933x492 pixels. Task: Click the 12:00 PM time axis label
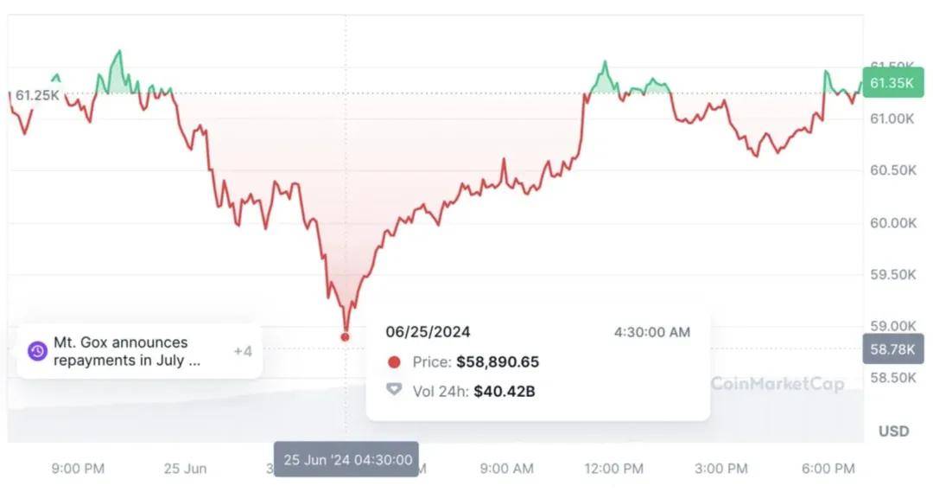613,469
